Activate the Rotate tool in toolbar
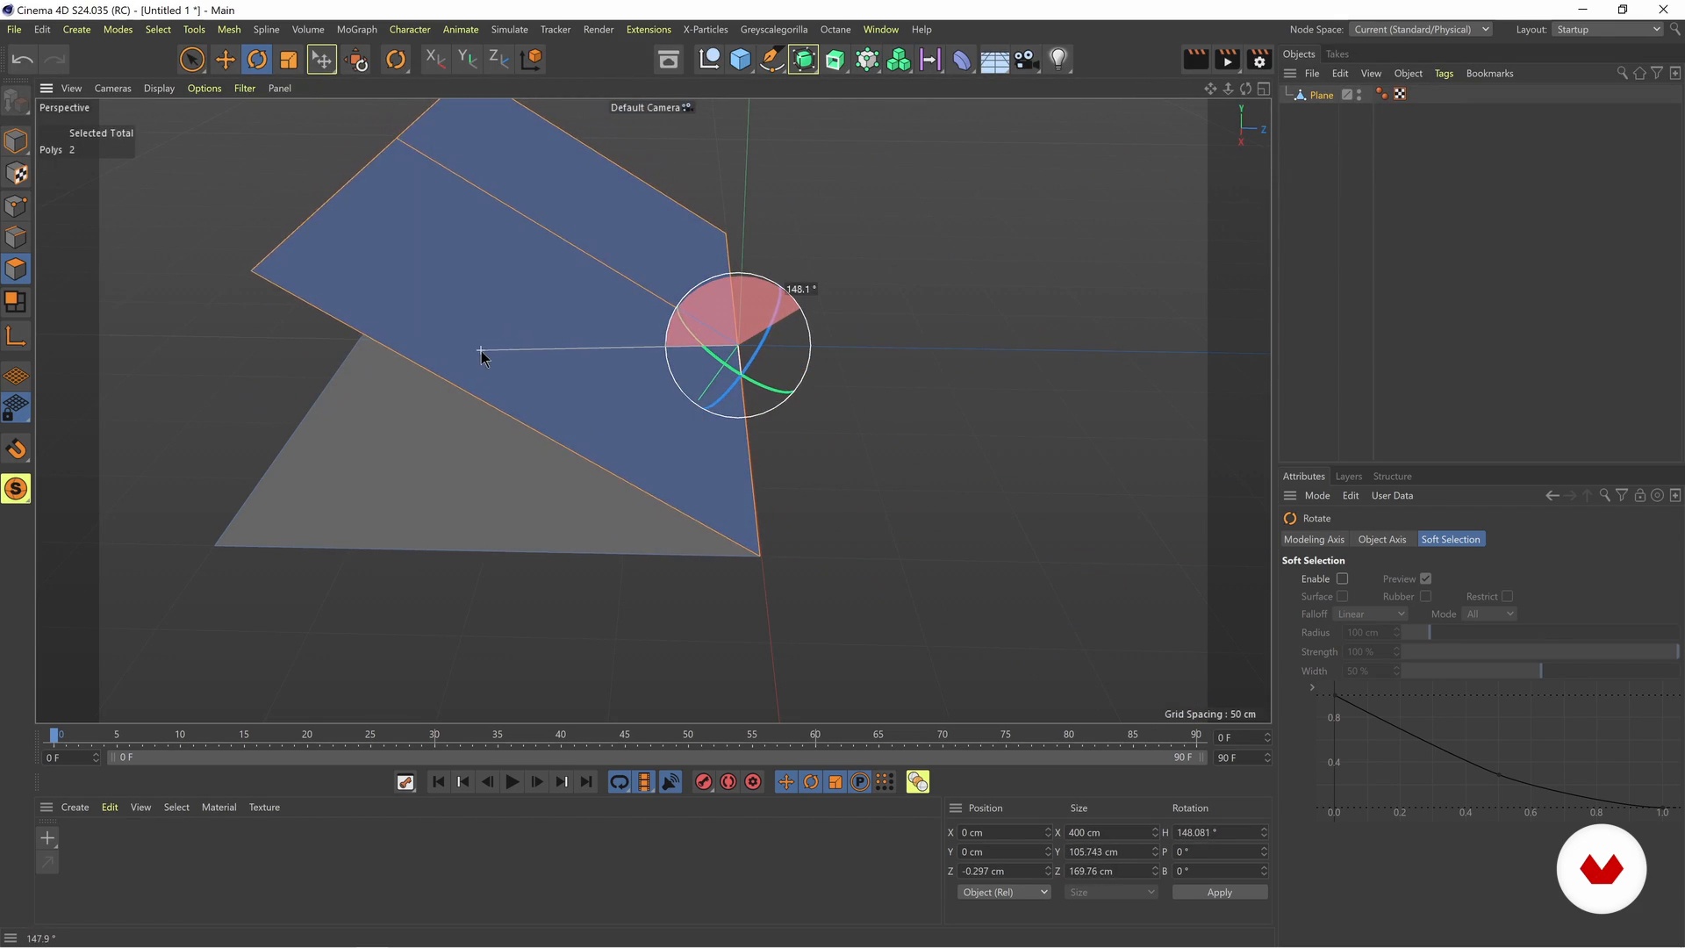Viewport: 1685px width, 948px height. point(257,60)
